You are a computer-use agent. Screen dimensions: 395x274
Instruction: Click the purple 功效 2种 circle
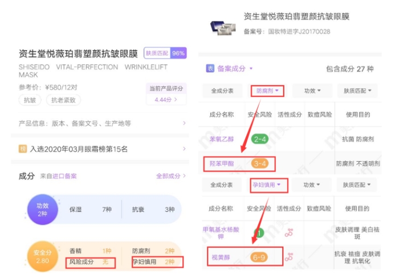[43, 210]
